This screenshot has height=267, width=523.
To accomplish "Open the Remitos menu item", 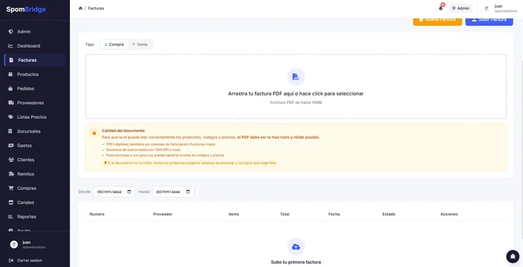I will 35,174.
